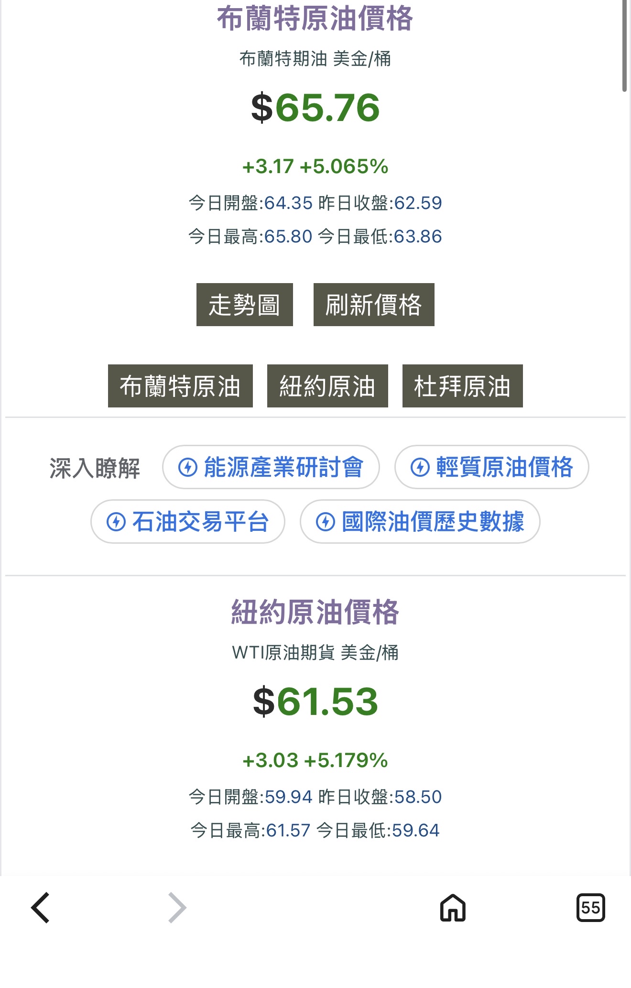Switch to 杜拜原油 tab
The height and width of the screenshot is (988, 631).
coord(462,386)
